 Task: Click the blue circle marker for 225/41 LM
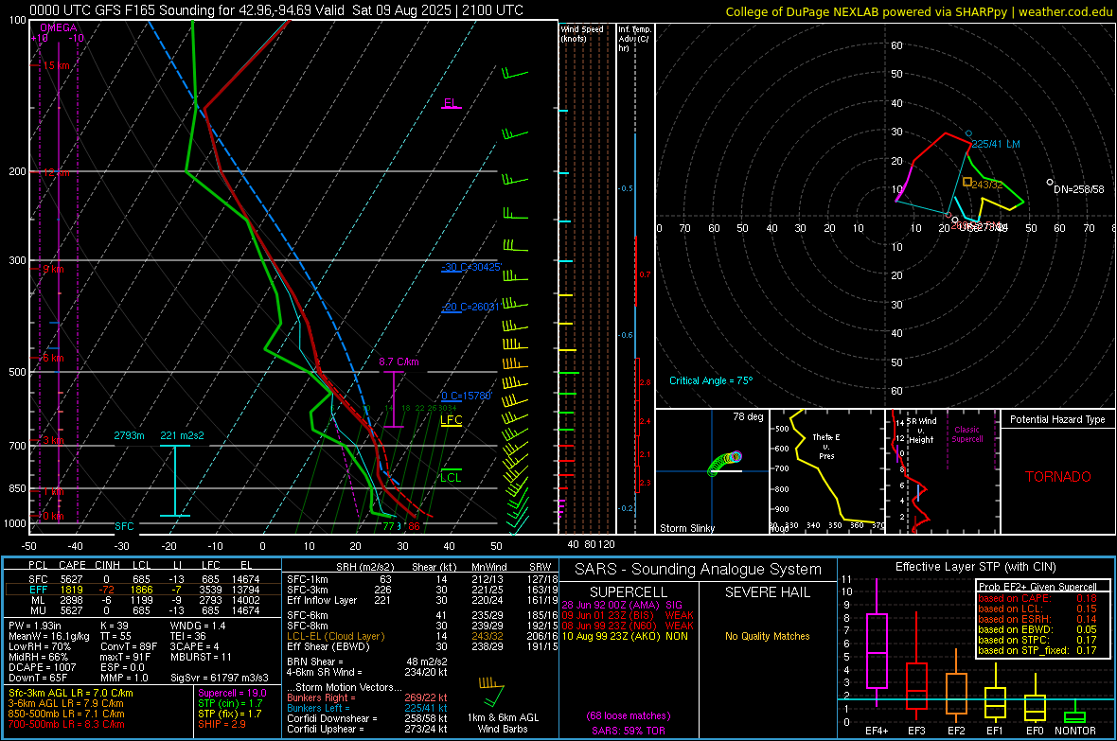tap(968, 133)
